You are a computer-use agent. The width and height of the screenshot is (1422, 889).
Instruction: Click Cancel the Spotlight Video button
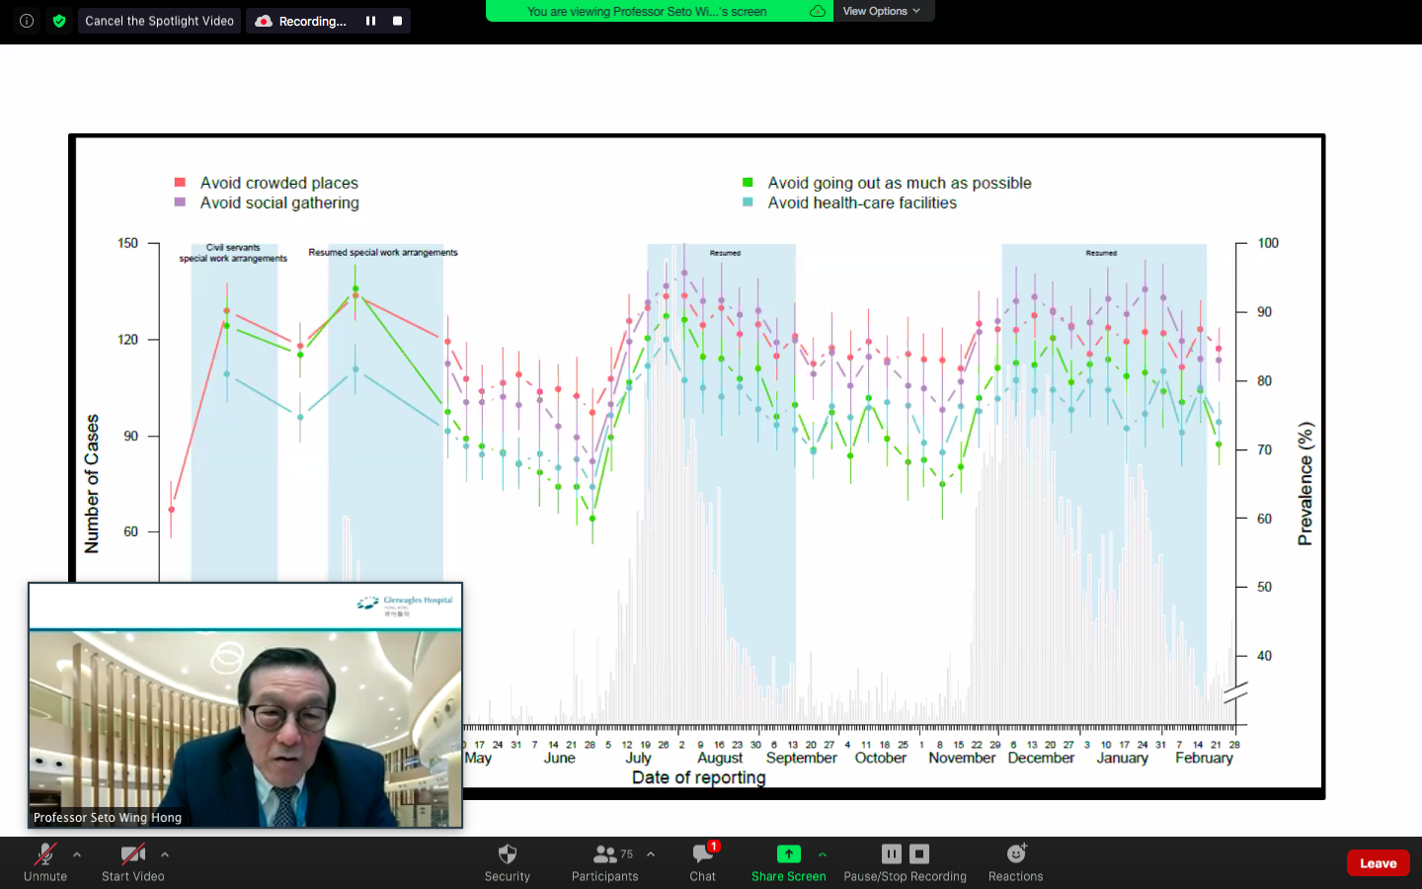pyautogui.click(x=159, y=21)
